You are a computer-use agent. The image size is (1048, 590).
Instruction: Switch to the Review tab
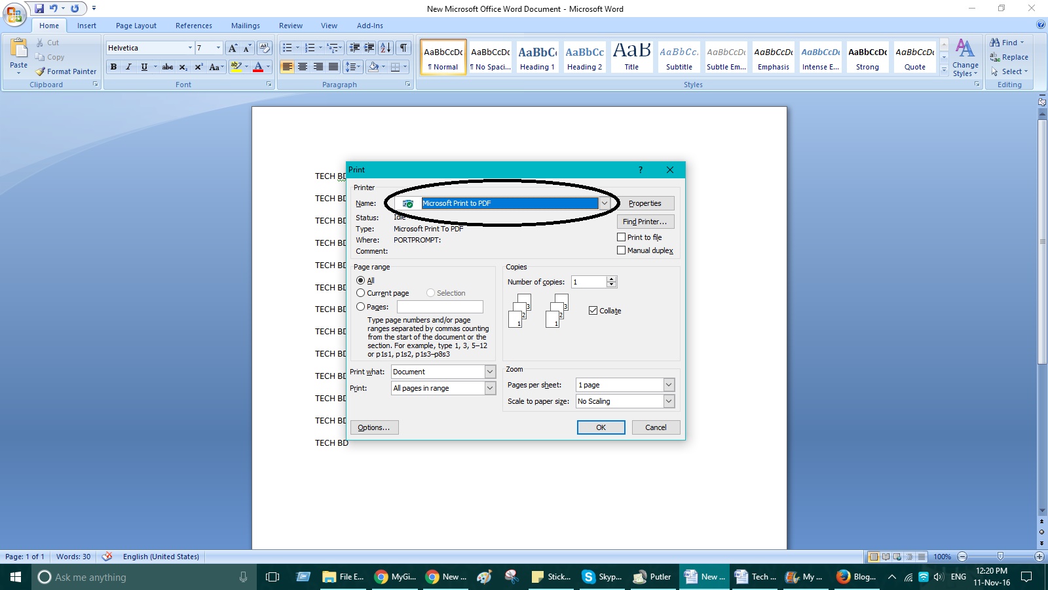(x=290, y=26)
